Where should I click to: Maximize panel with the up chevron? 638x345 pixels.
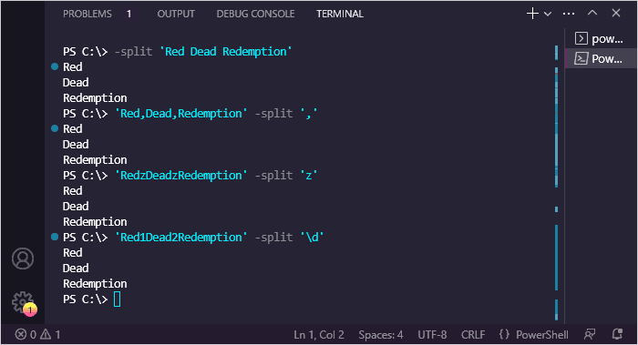click(x=592, y=13)
